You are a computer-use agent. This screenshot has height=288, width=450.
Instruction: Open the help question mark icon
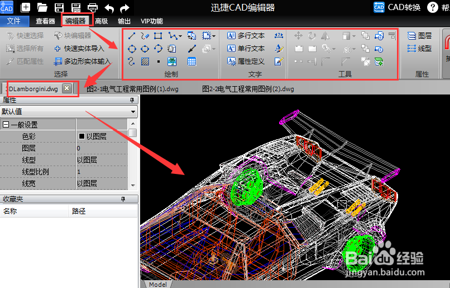click(433, 7)
